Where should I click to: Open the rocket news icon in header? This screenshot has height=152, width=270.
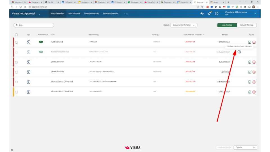pyautogui.click(x=209, y=14)
